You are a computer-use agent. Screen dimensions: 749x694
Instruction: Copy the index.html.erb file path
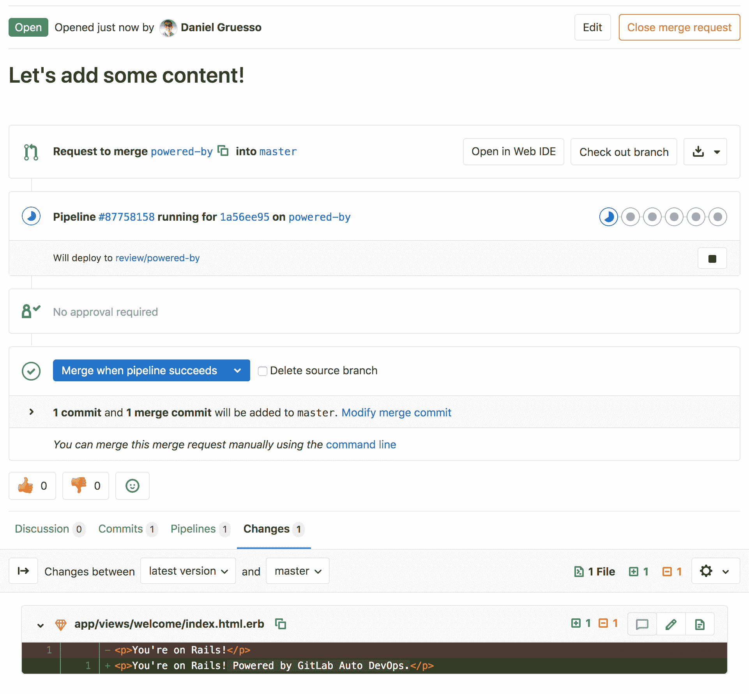(x=281, y=624)
